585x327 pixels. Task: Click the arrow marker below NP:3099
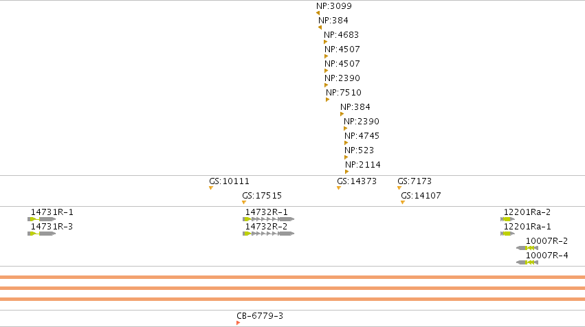pyautogui.click(x=318, y=13)
